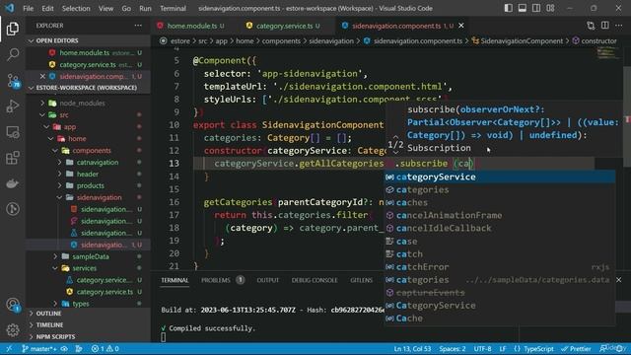Click Prettier formatter status item
Viewport: 631px width, 355px height.
pos(576,348)
